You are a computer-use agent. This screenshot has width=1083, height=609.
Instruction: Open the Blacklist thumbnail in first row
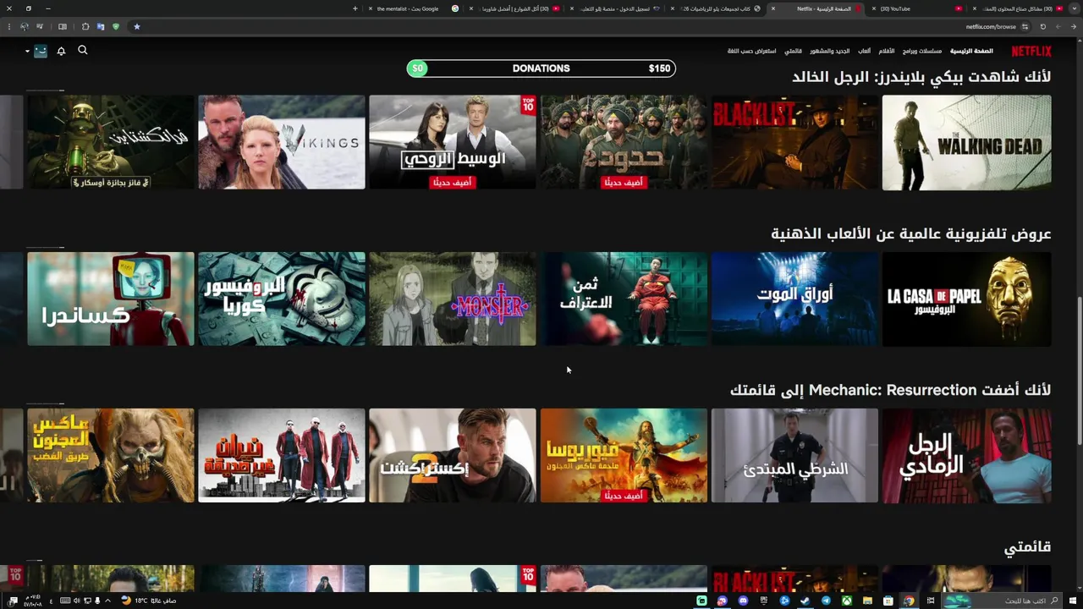794,142
